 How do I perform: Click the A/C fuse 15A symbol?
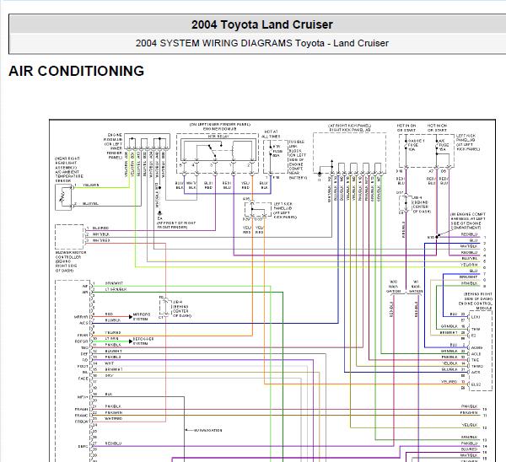(437, 146)
